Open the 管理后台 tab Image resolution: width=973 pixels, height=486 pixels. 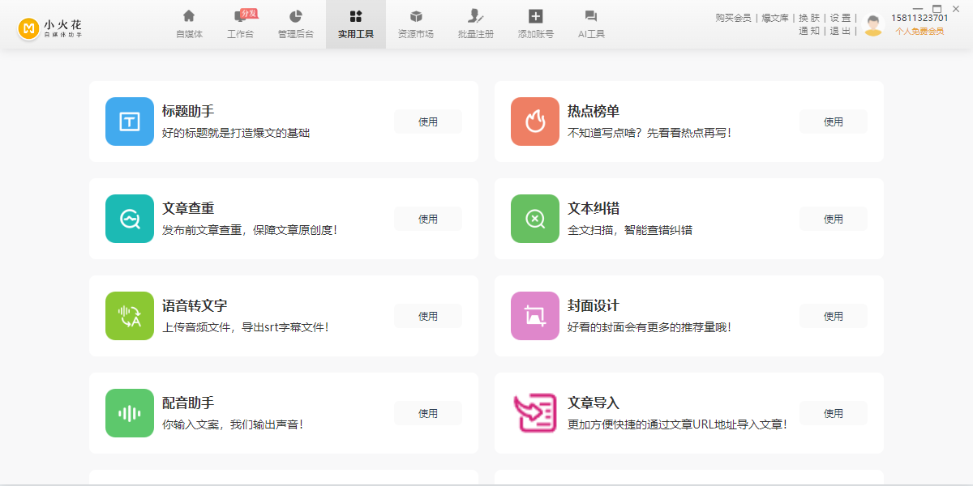point(295,24)
